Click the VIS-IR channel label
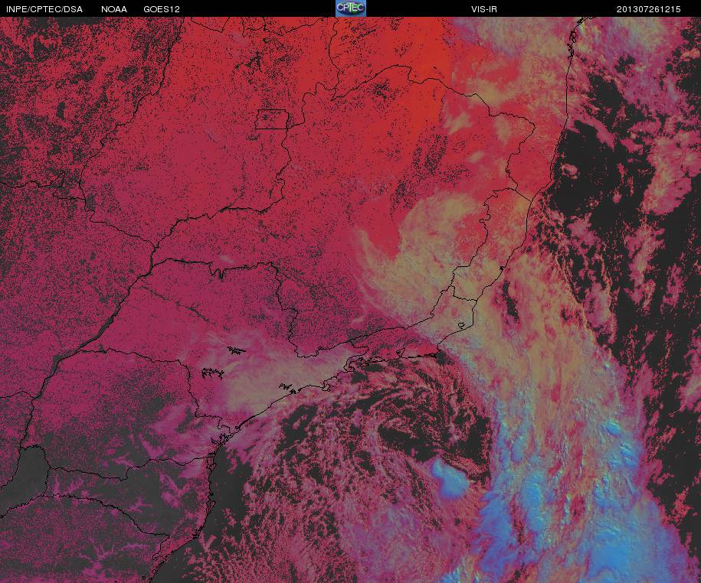701x583 pixels. click(x=484, y=9)
